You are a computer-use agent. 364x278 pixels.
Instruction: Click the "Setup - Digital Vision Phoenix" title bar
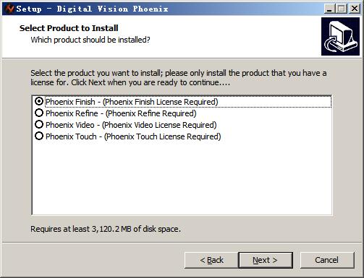point(93,9)
